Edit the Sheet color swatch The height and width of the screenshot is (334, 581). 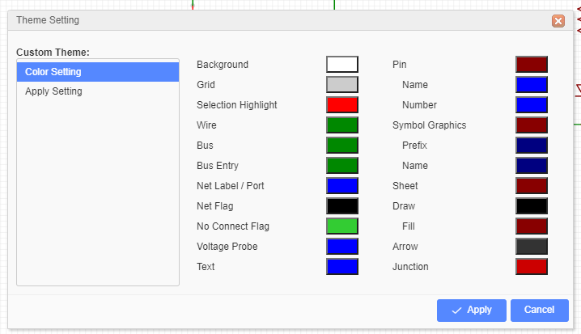(x=532, y=186)
